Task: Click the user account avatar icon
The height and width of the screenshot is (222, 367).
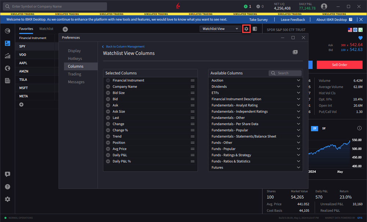Action: pyautogui.click(x=324, y=7)
